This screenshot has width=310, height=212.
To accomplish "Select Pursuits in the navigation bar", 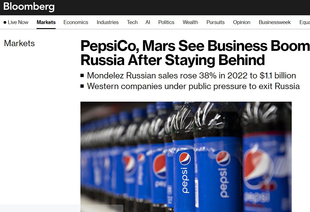I will click(x=215, y=22).
